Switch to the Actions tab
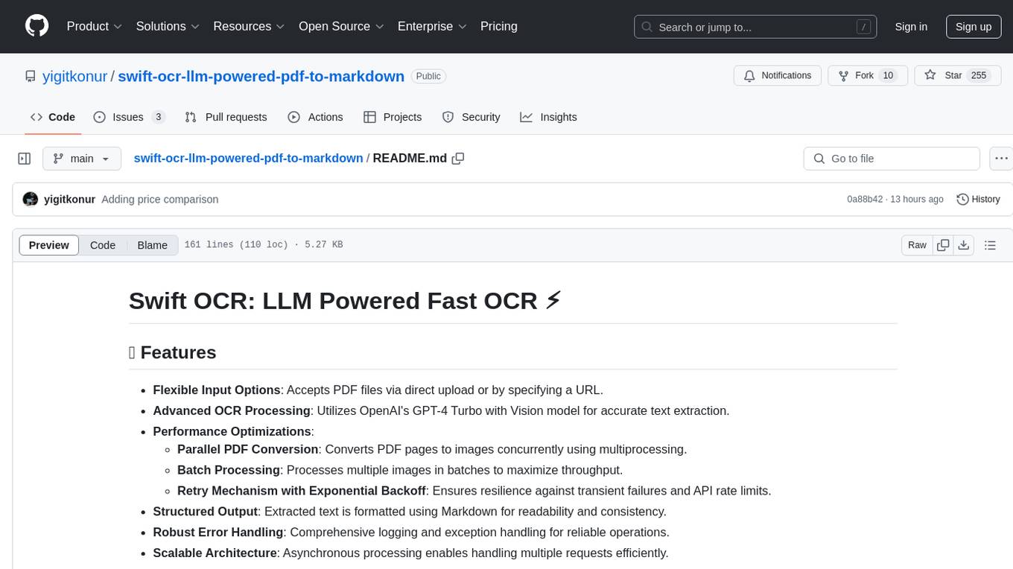This screenshot has width=1013, height=569. 315,117
